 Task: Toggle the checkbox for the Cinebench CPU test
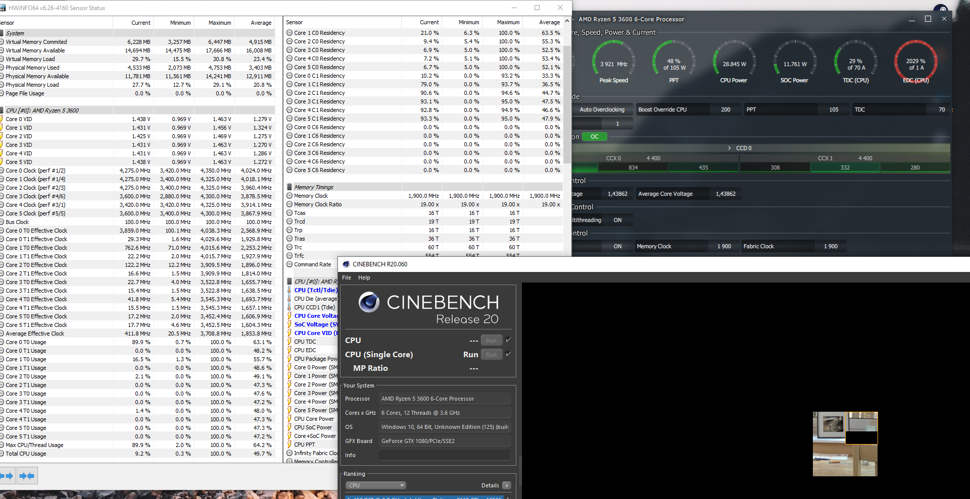pos(508,340)
